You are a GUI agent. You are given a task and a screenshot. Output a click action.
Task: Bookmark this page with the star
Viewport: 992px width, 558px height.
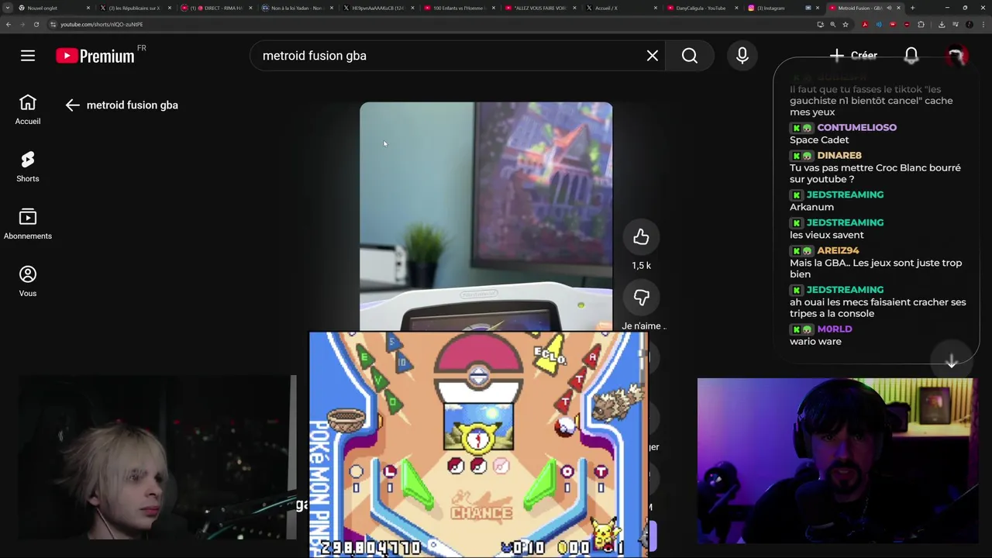pos(846,24)
